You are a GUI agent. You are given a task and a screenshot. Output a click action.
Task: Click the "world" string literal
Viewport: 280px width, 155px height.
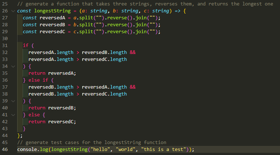[125, 149]
